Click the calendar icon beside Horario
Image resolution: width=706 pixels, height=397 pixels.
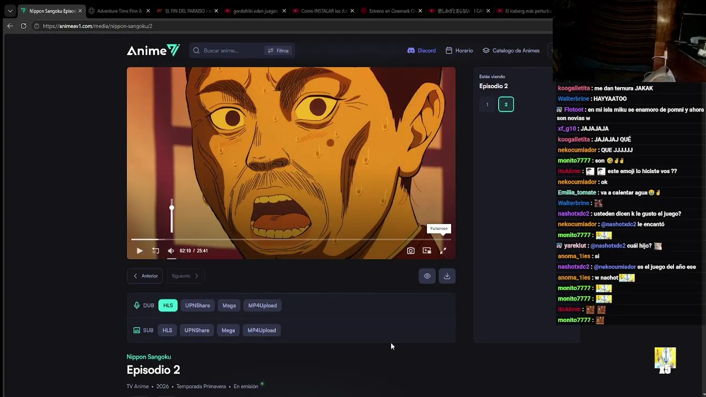(x=449, y=51)
